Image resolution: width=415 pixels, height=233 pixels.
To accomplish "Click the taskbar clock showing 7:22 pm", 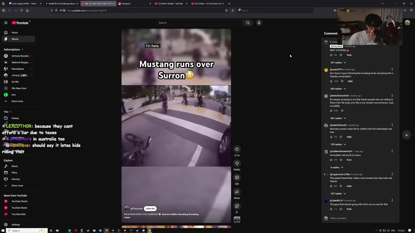I will 401,230.
